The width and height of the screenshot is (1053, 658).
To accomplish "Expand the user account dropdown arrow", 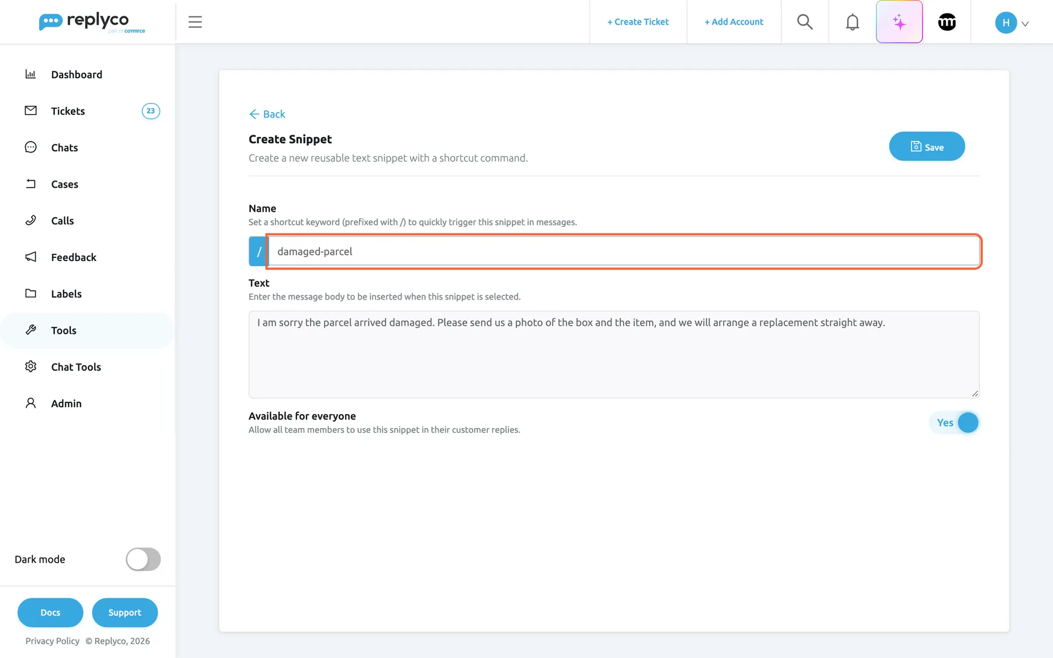I will (1025, 24).
